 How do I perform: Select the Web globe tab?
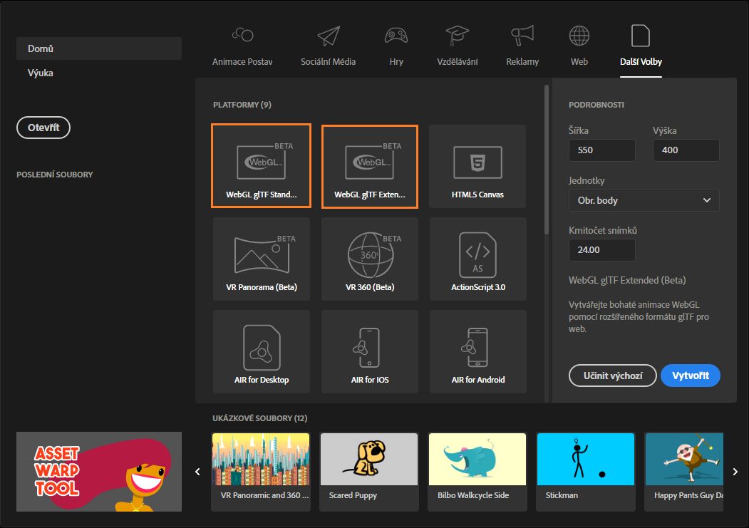pyautogui.click(x=579, y=47)
